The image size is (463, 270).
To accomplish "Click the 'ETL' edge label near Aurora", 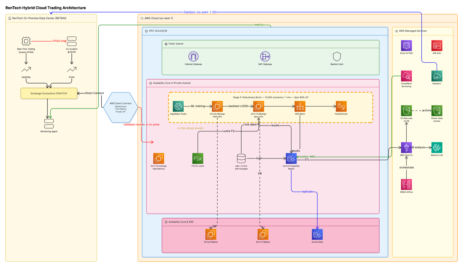I will 307,160.
